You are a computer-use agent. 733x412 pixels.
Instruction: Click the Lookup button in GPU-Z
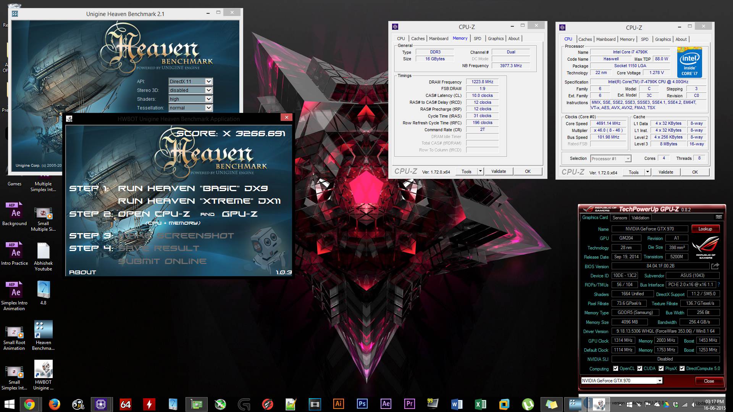coord(705,229)
